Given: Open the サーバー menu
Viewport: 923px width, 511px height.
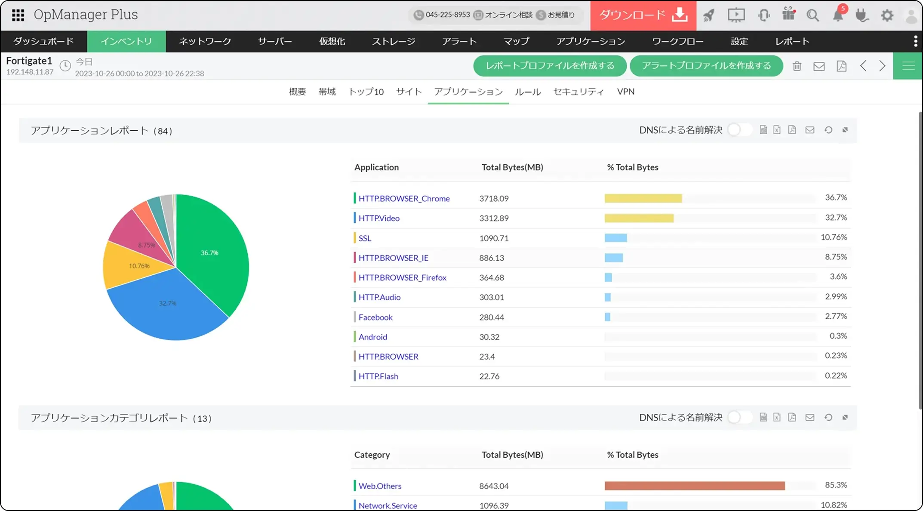Looking at the screenshot, I should [275, 41].
